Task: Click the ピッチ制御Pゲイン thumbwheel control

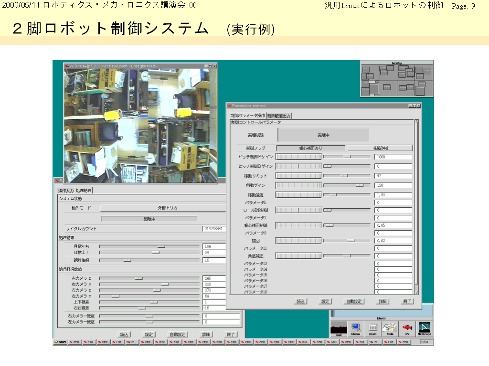Action: [x=298, y=157]
